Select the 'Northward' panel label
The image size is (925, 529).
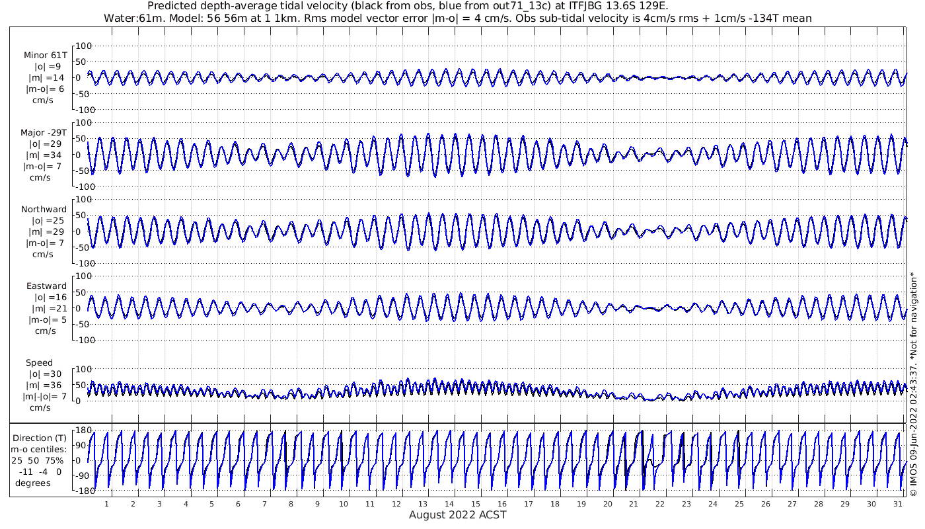point(44,210)
